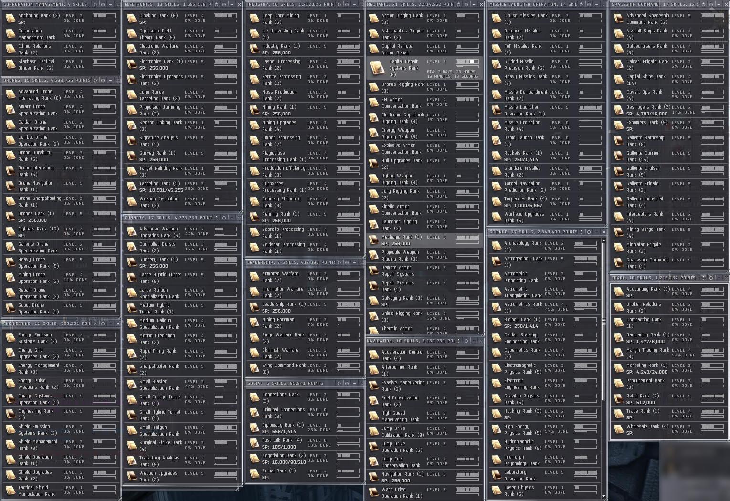Click circle icon in Drones panel header

coord(103,80)
